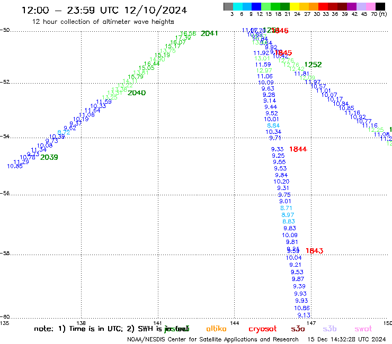Click the wave height value '9.81'

(292, 242)
